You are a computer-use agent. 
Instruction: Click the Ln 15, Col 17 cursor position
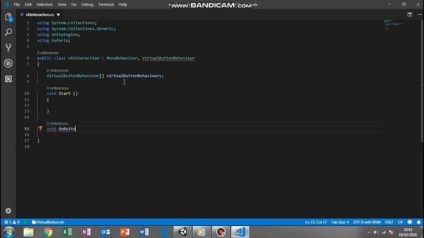tap(316, 222)
